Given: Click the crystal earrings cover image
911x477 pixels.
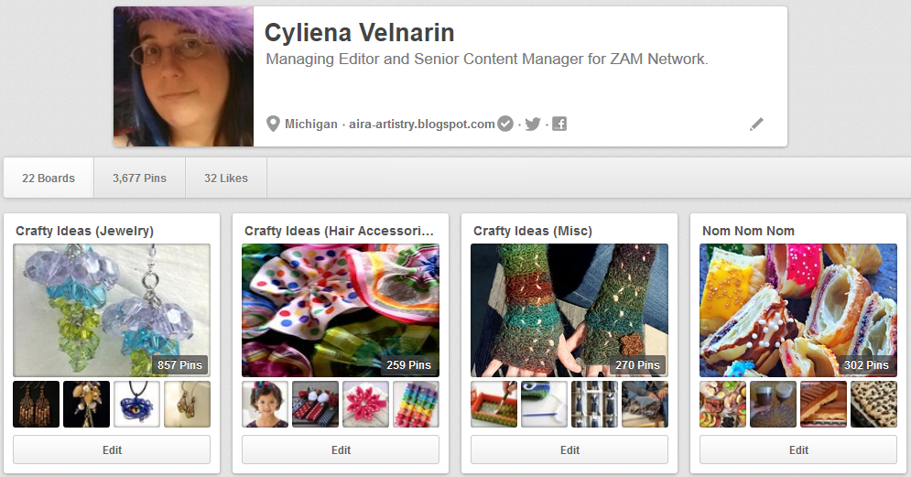Looking at the screenshot, I should click(112, 309).
